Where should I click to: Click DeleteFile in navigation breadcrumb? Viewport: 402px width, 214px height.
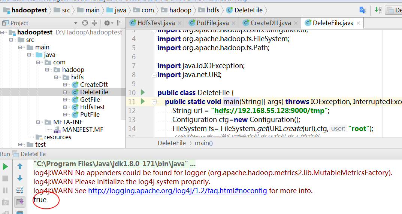[248, 10]
